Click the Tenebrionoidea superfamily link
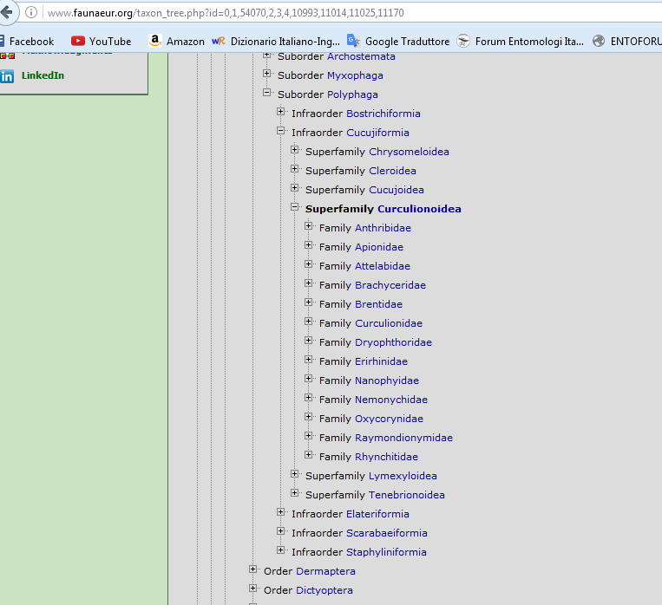Screen dimensions: 662x605 (406, 495)
